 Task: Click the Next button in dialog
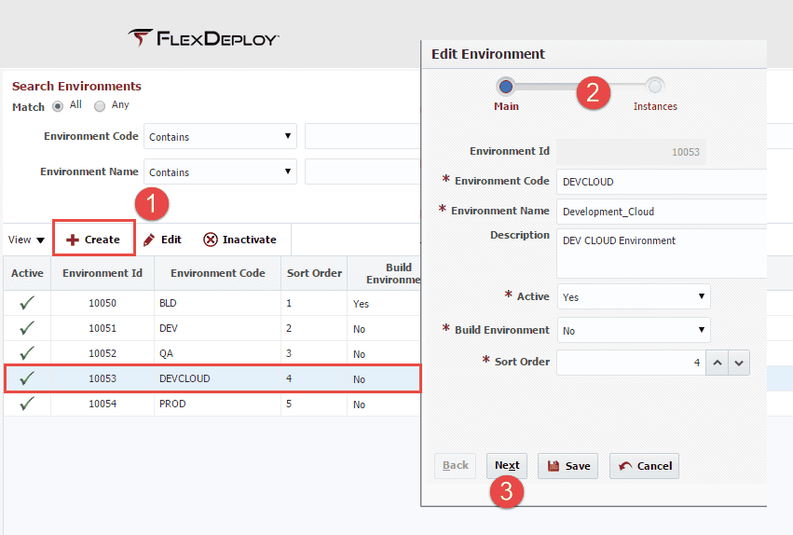tap(507, 466)
